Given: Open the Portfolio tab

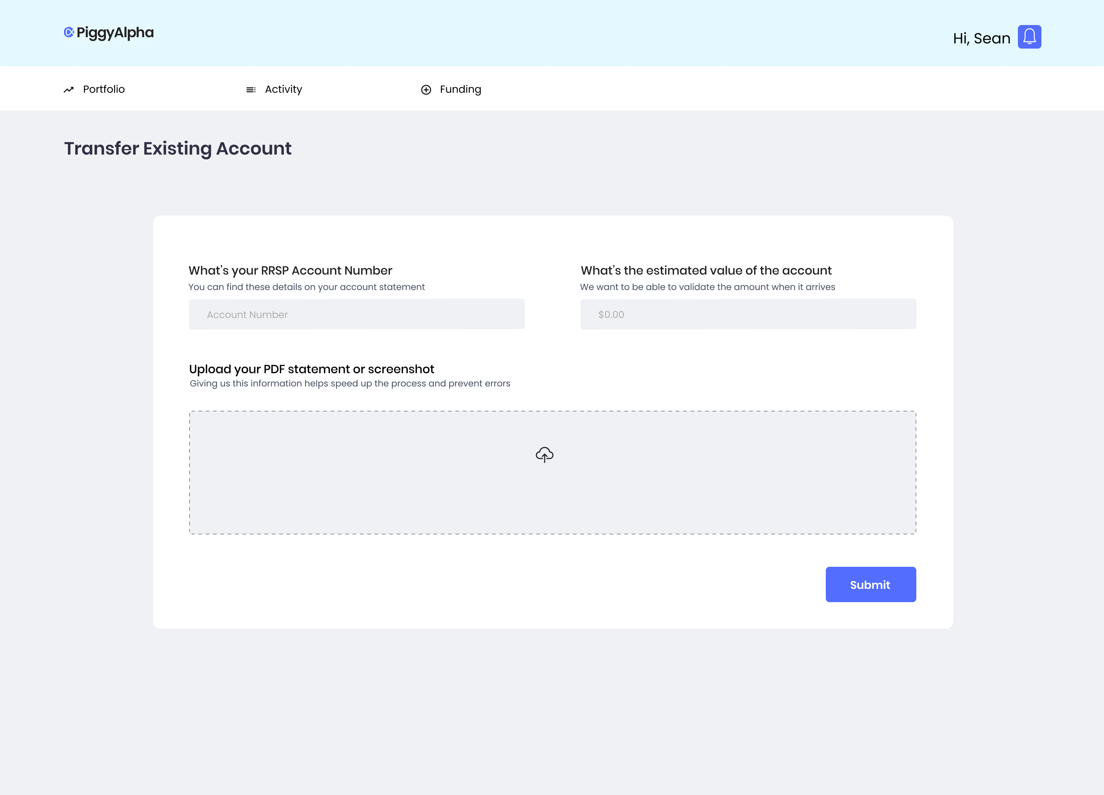Looking at the screenshot, I should tap(104, 89).
